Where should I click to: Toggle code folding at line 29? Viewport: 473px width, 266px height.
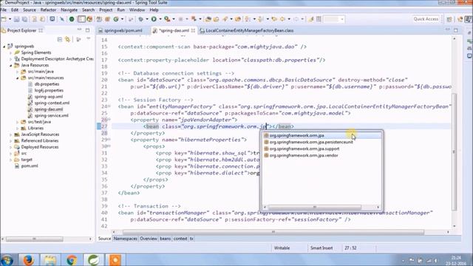[x=109, y=140]
